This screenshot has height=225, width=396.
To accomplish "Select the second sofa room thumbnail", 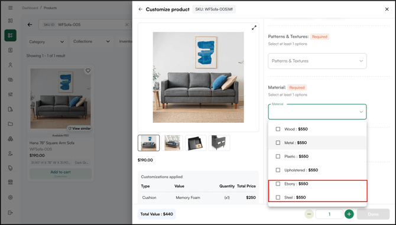I will tap(172, 143).
